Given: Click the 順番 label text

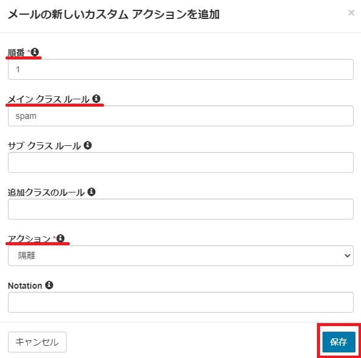Looking at the screenshot, I should [16, 53].
